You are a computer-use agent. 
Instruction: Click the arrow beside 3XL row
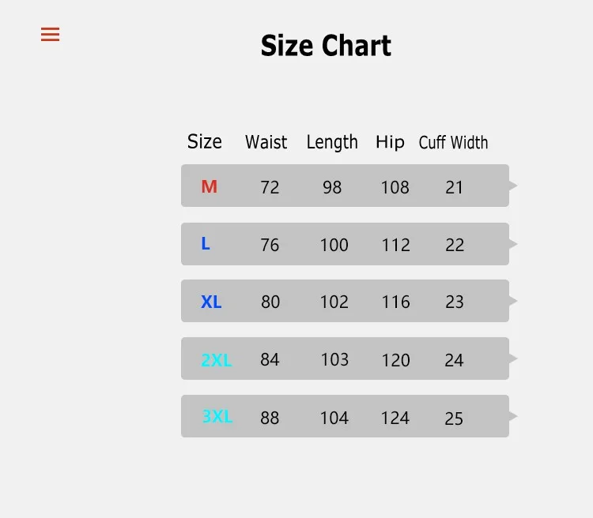click(513, 416)
